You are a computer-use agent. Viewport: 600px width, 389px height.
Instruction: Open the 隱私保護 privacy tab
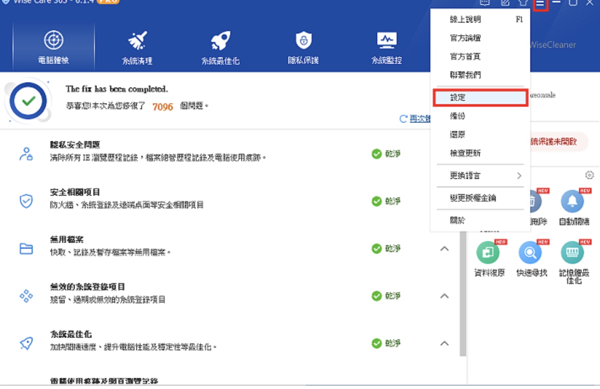click(x=303, y=47)
